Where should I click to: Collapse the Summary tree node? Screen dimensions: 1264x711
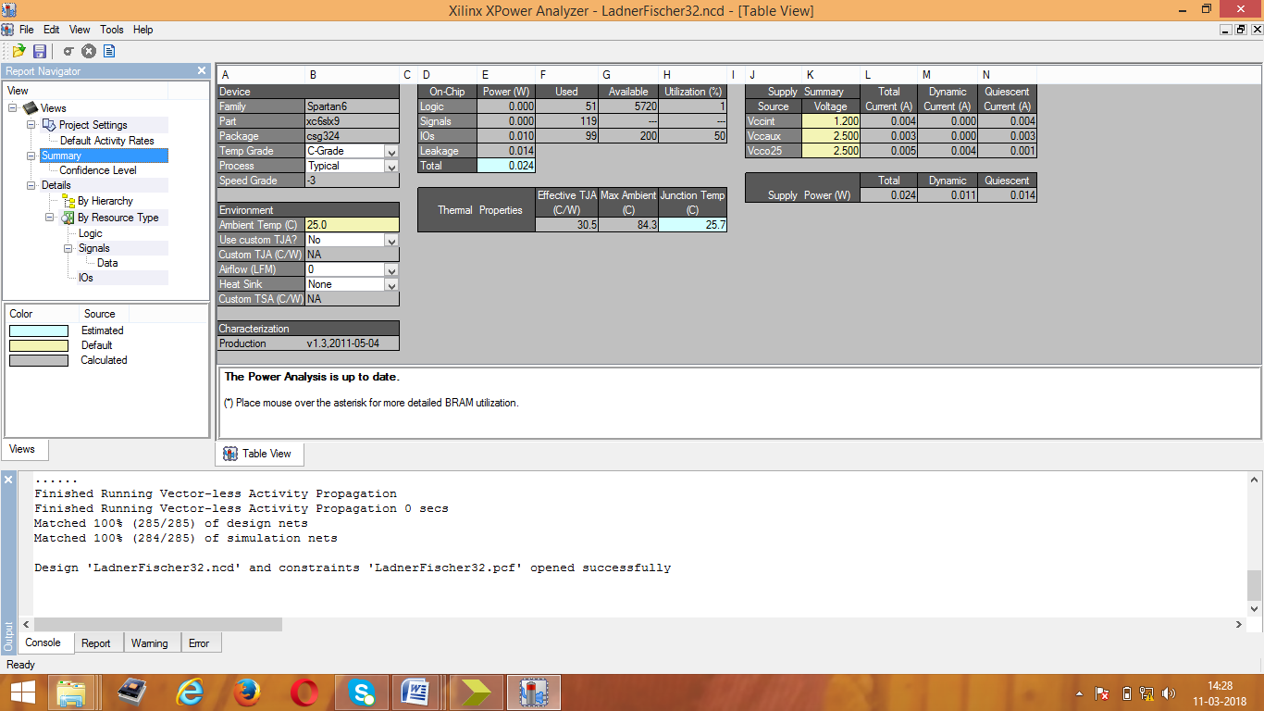tap(31, 156)
